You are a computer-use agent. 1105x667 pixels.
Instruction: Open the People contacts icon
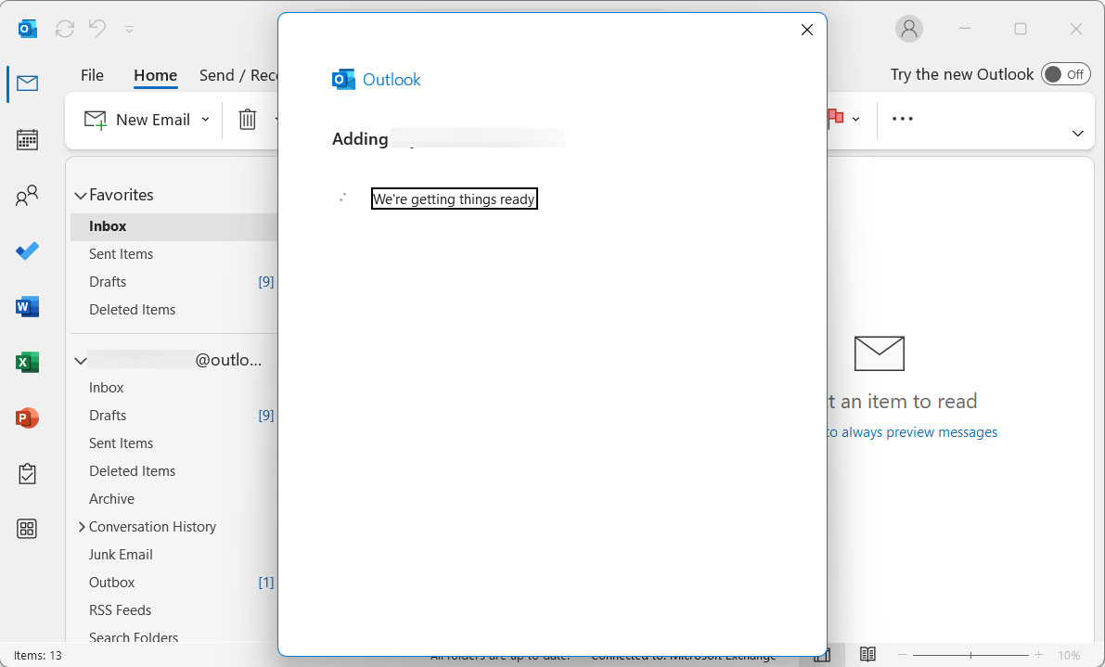pyautogui.click(x=27, y=196)
